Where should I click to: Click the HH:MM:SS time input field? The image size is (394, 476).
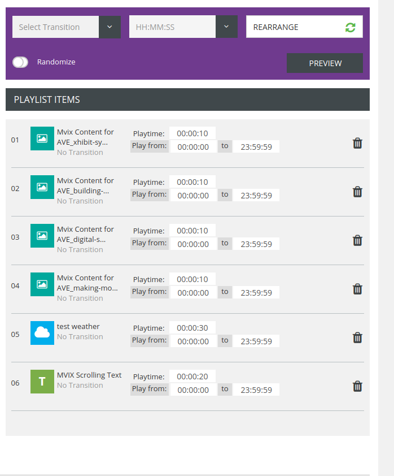click(x=173, y=27)
